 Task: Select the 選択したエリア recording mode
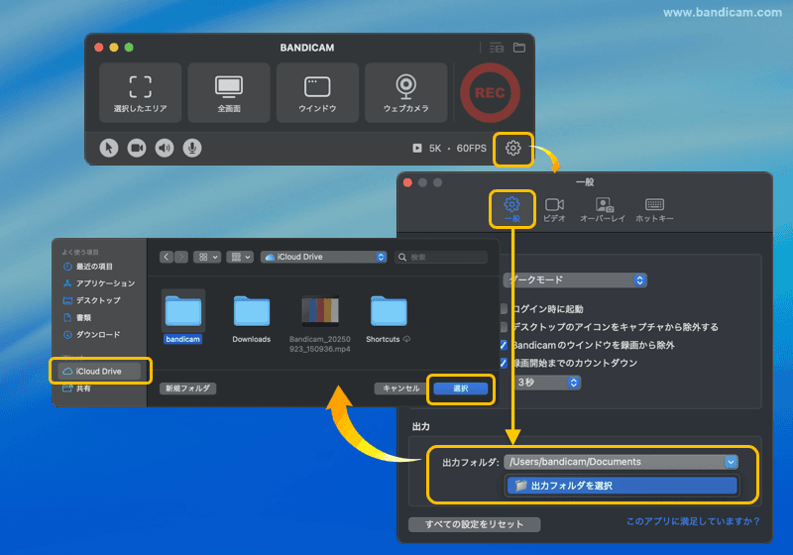[140, 93]
